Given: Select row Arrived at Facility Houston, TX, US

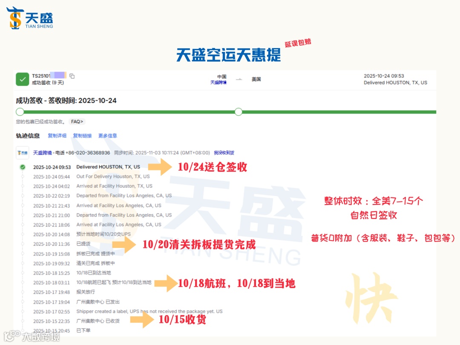Looking at the screenshot, I should tap(93, 186).
